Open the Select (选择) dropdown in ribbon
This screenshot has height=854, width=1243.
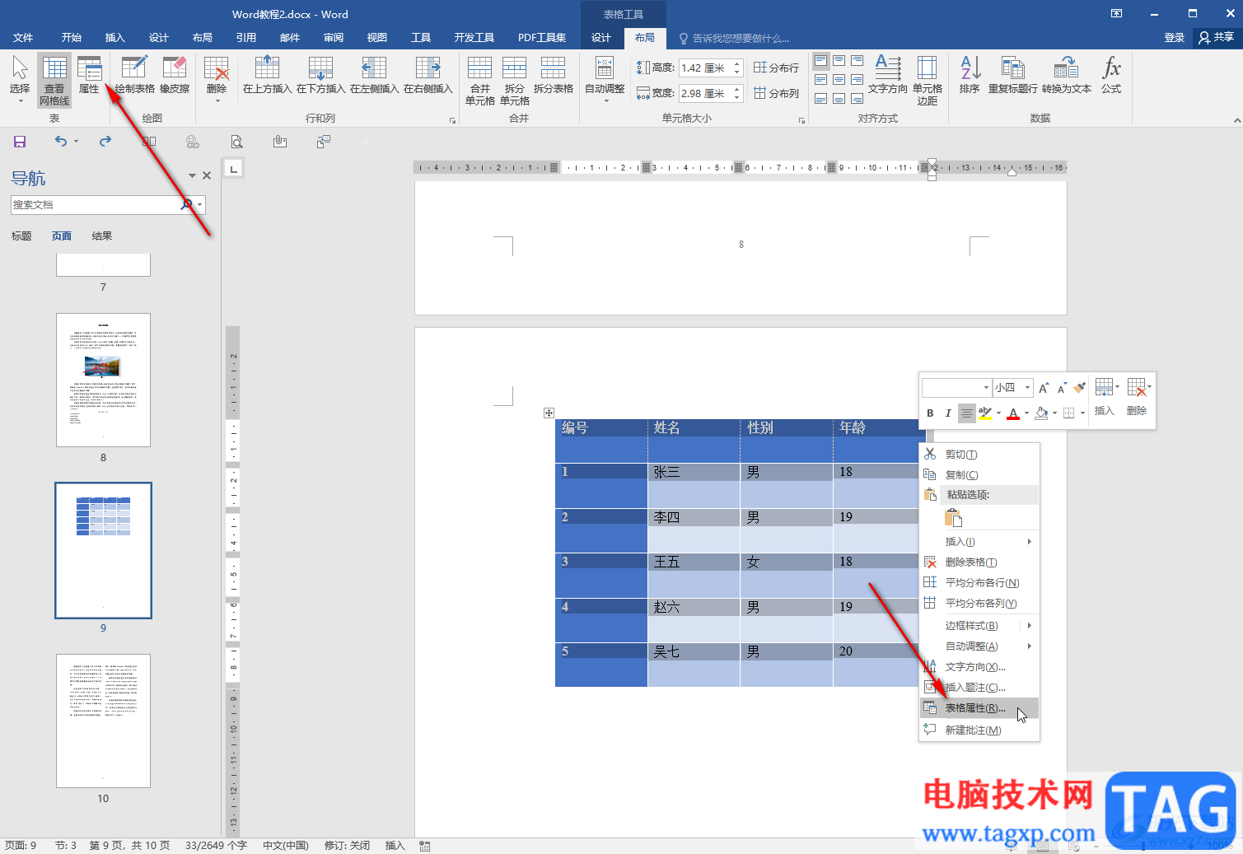tap(20, 79)
